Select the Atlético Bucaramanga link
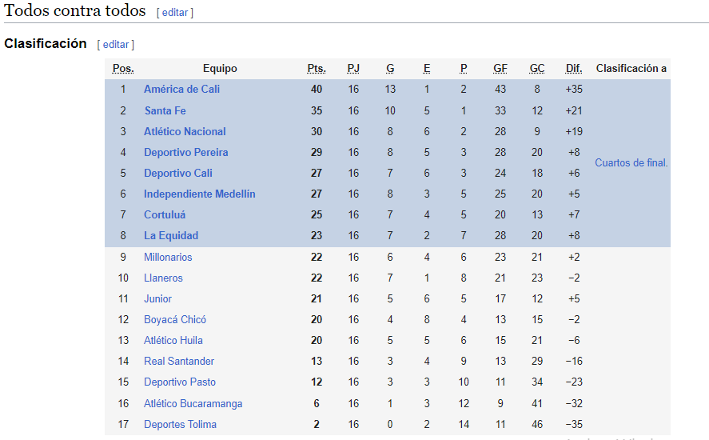 193,403
